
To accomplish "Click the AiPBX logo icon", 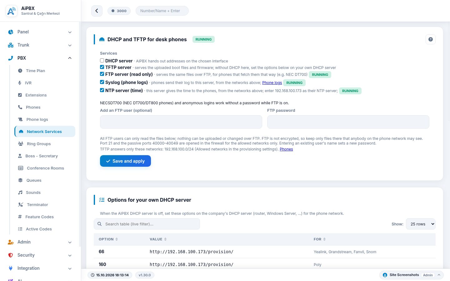I will tap(12, 11).
